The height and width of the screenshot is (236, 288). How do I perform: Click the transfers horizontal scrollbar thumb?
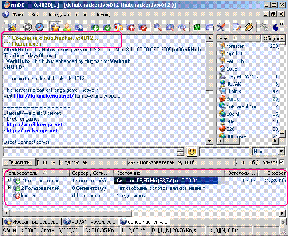(x=71, y=213)
